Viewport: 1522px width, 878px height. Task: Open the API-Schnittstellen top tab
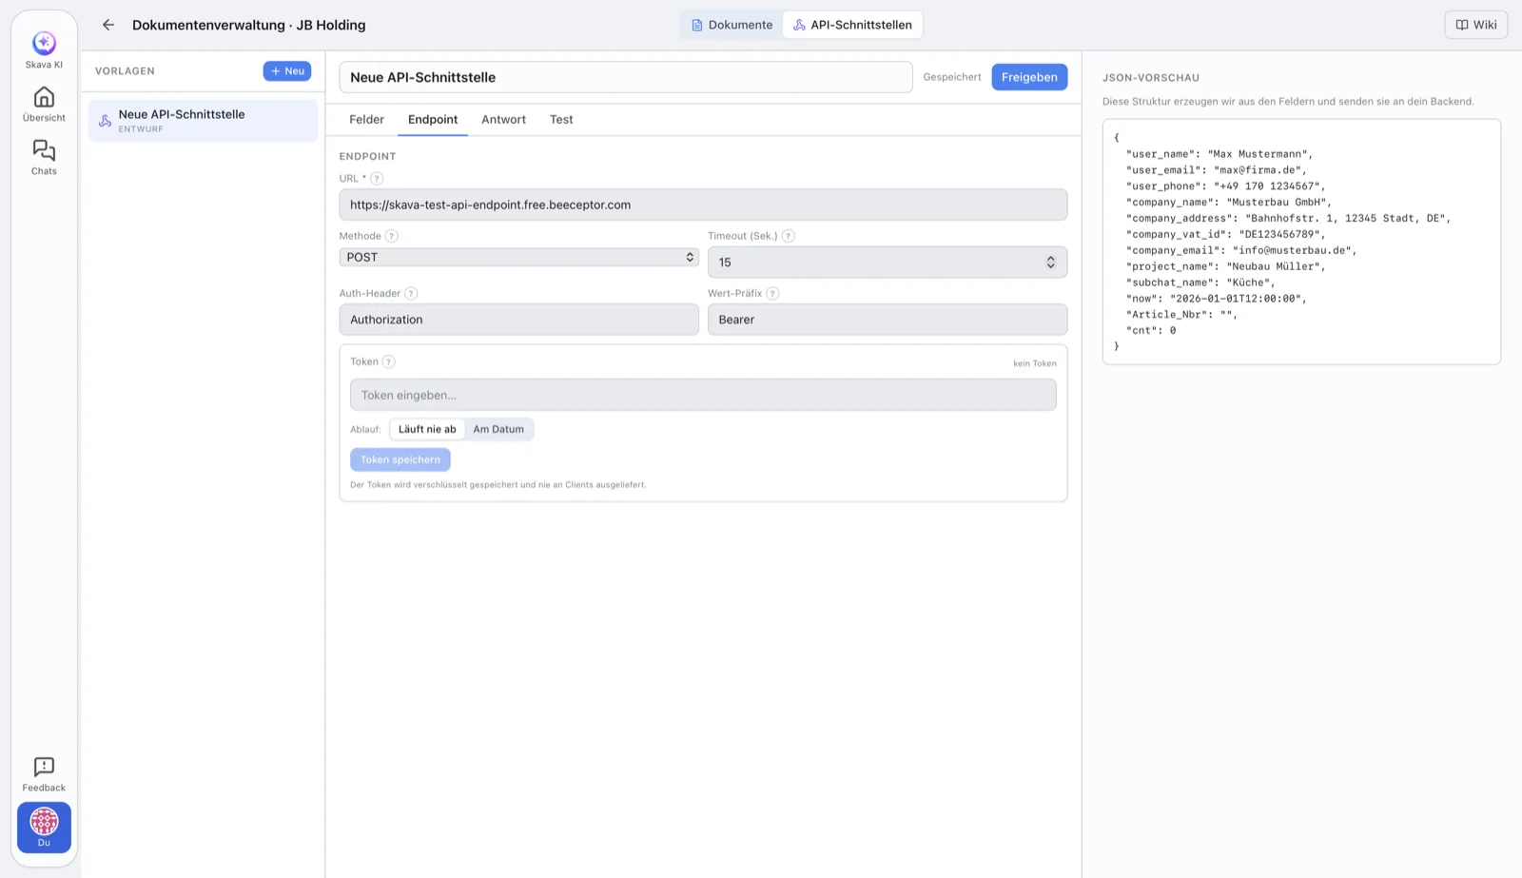coord(852,25)
